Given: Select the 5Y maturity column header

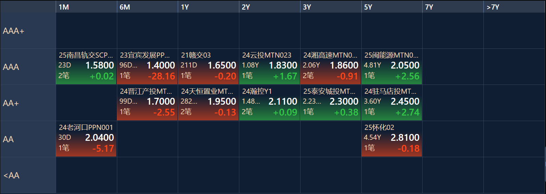Looking at the screenshot, I should click(392, 7).
